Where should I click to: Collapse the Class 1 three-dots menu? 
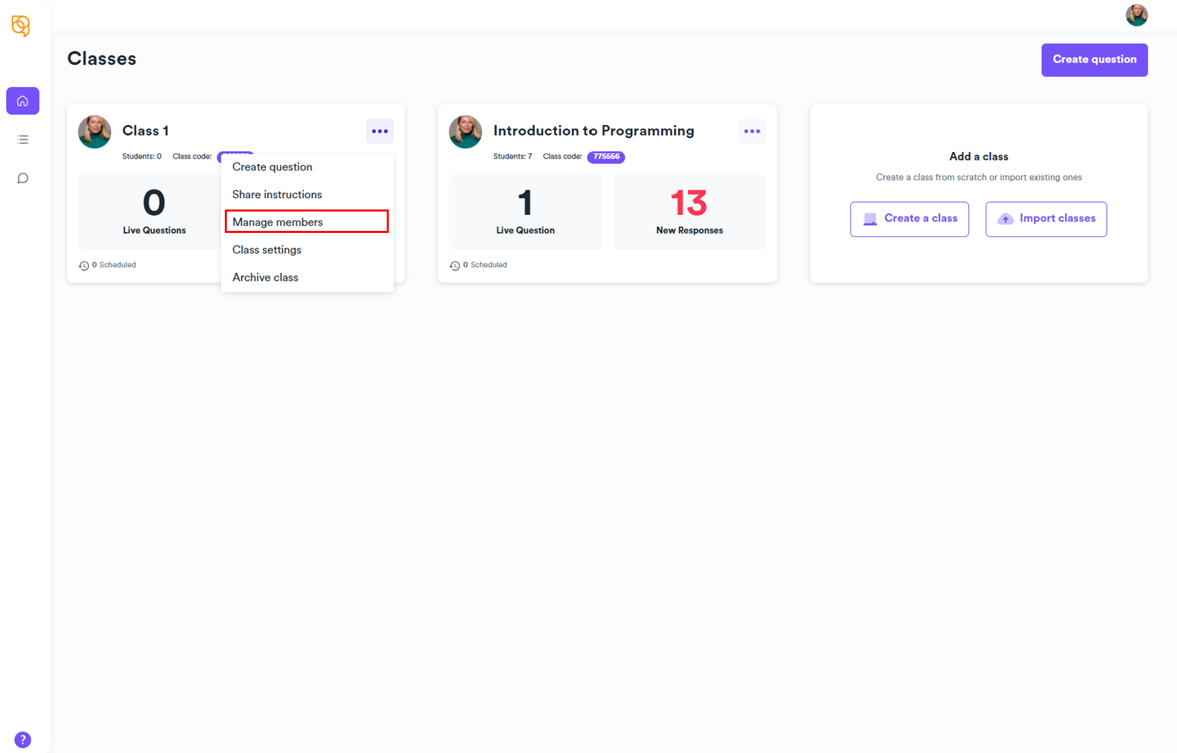[379, 131]
